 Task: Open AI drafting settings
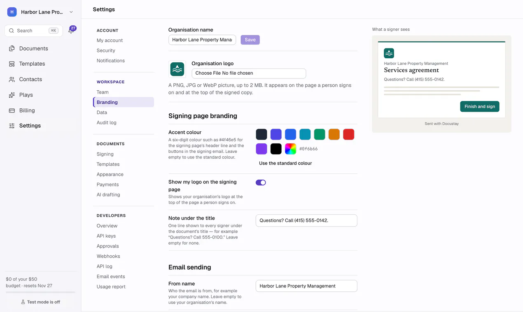click(108, 195)
